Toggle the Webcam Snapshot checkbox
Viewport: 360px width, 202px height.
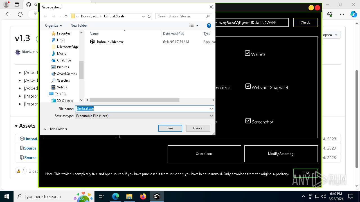pos(248,86)
